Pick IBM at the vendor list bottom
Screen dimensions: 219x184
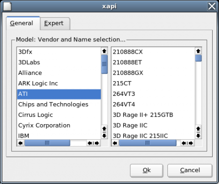(x=59, y=135)
